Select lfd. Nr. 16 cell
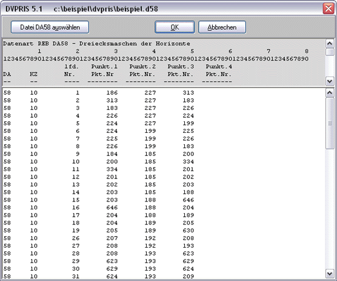This screenshot has height=281, width=337. 76,208
